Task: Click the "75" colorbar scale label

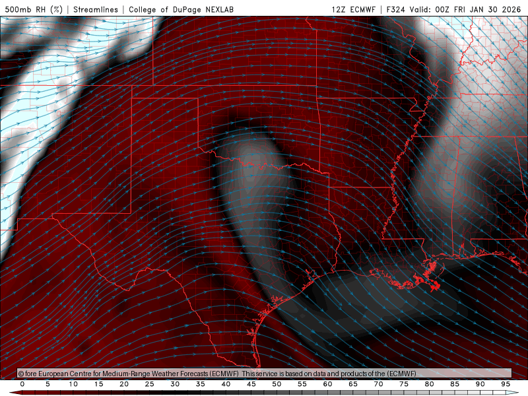Action: pos(404,384)
